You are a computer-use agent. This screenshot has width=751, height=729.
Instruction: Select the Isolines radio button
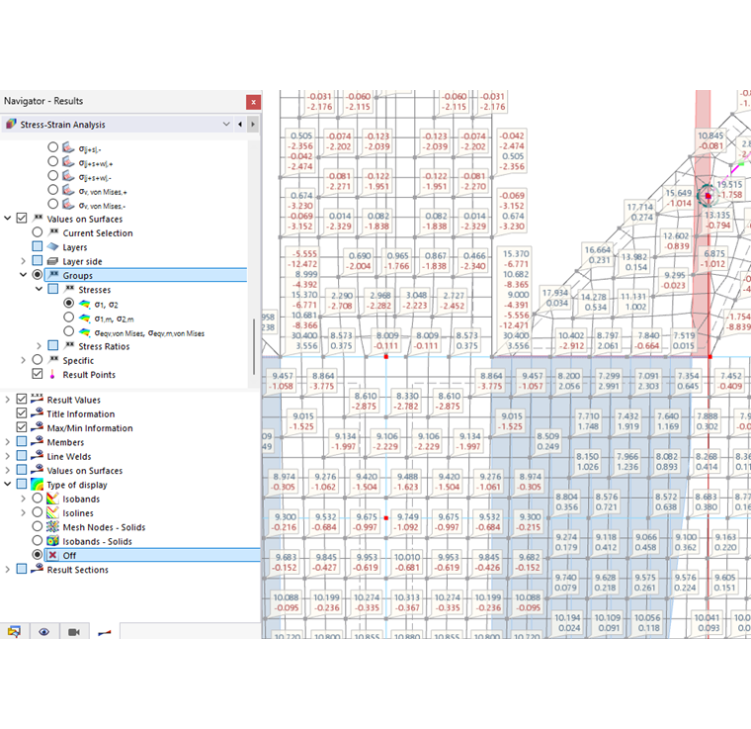coord(38,512)
